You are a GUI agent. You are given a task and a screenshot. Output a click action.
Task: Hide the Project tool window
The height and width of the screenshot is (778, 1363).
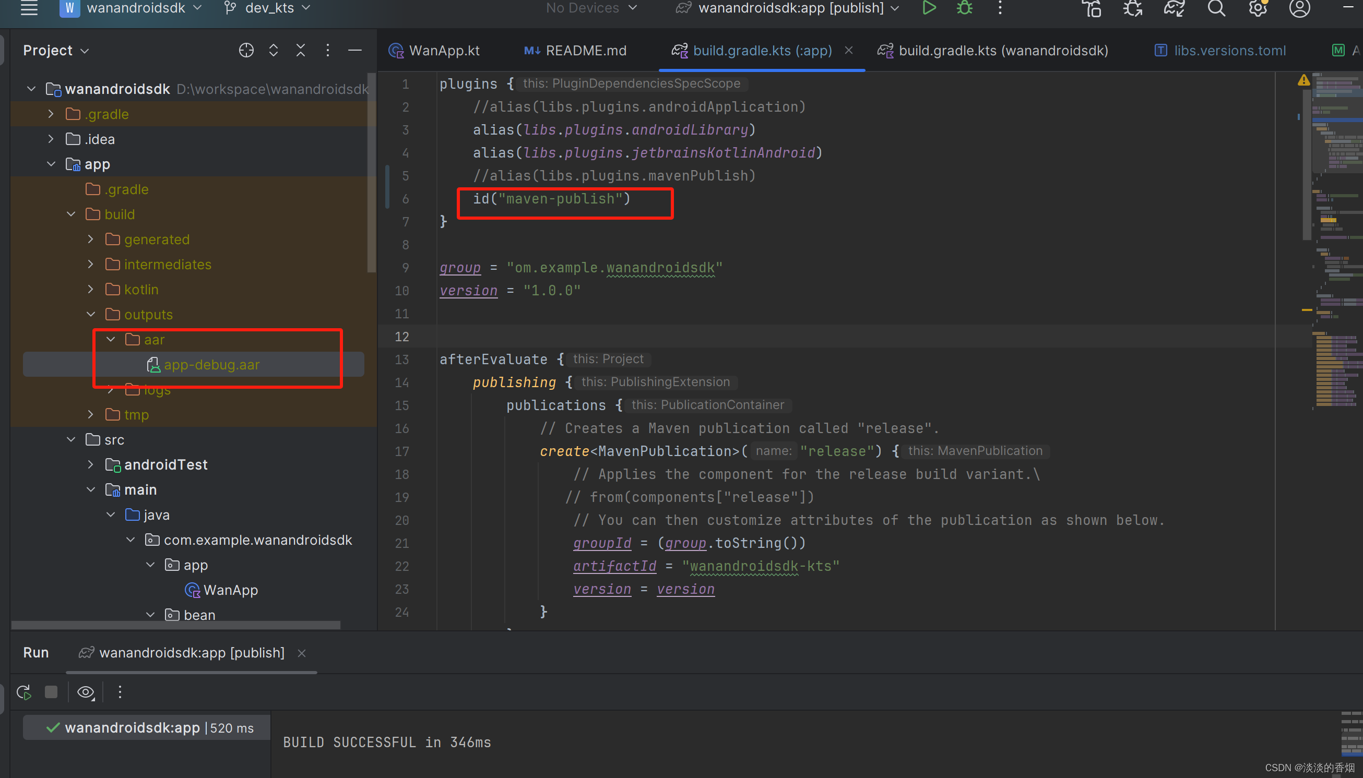[355, 50]
